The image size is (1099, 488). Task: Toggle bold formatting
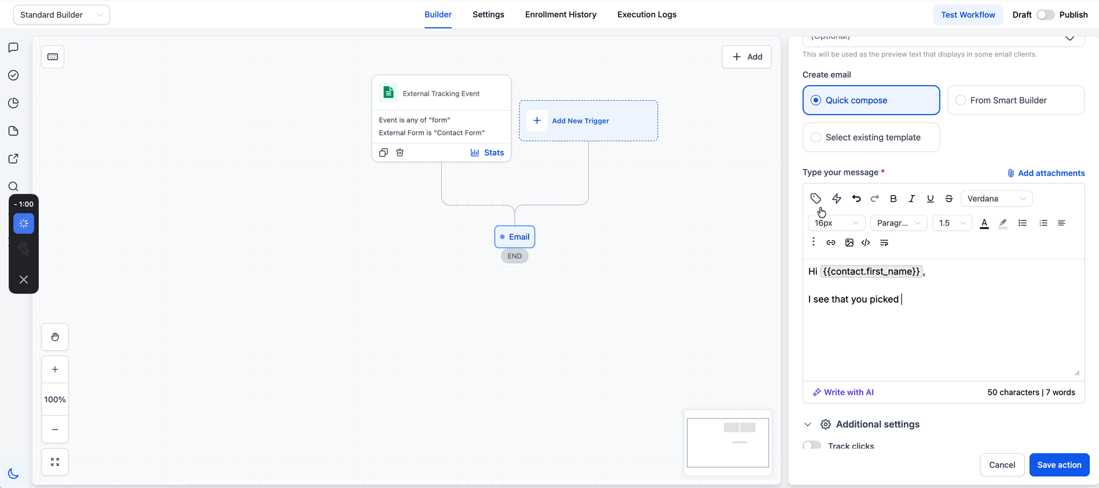[x=893, y=199]
